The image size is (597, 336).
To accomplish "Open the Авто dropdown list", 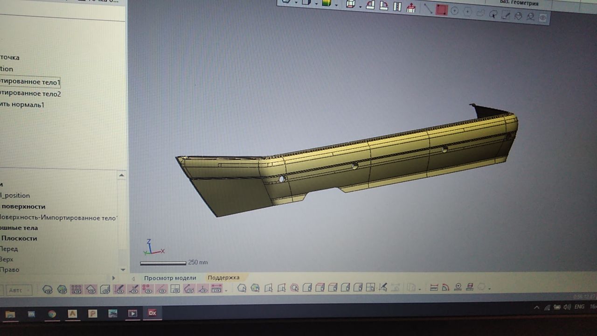I will 19,290.
